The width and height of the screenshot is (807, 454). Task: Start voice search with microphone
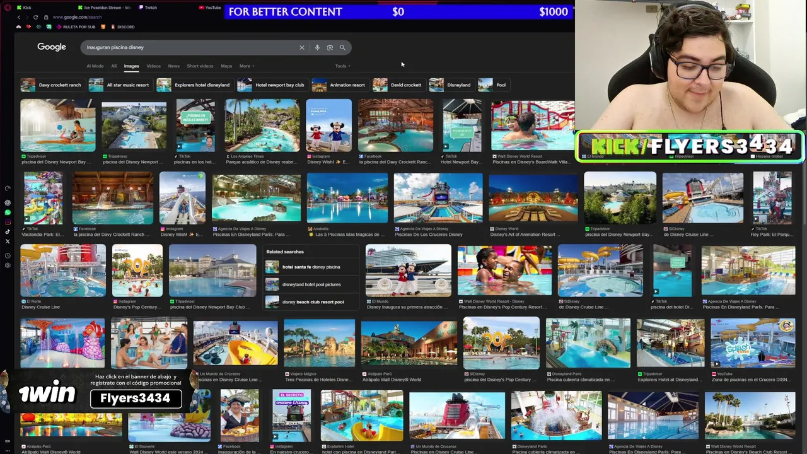[x=317, y=47]
